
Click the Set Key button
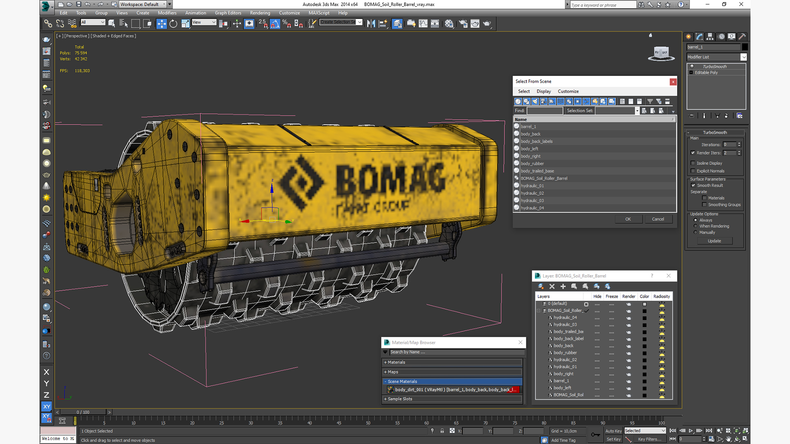point(613,439)
